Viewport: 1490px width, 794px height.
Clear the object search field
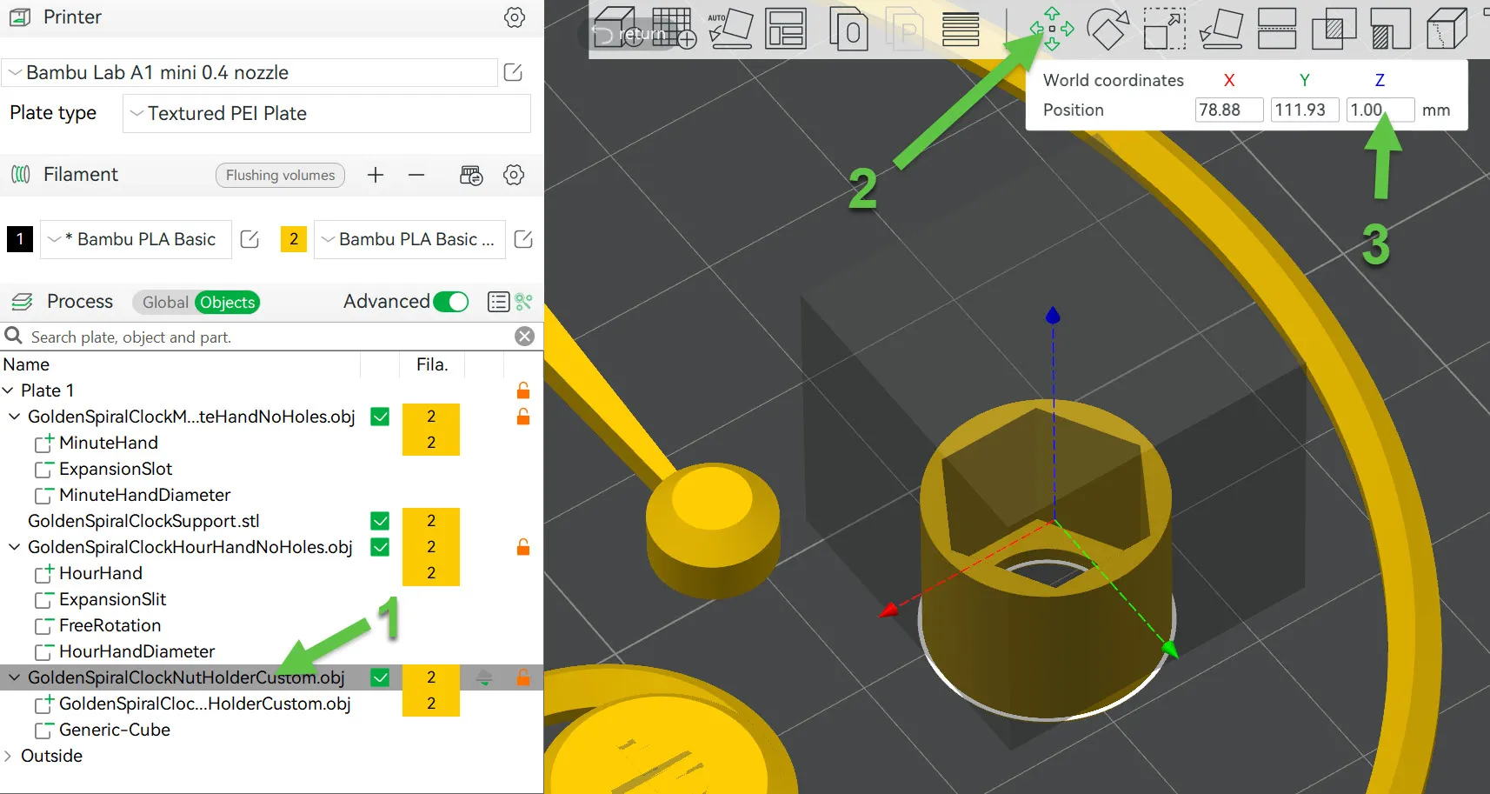coord(524,337)
